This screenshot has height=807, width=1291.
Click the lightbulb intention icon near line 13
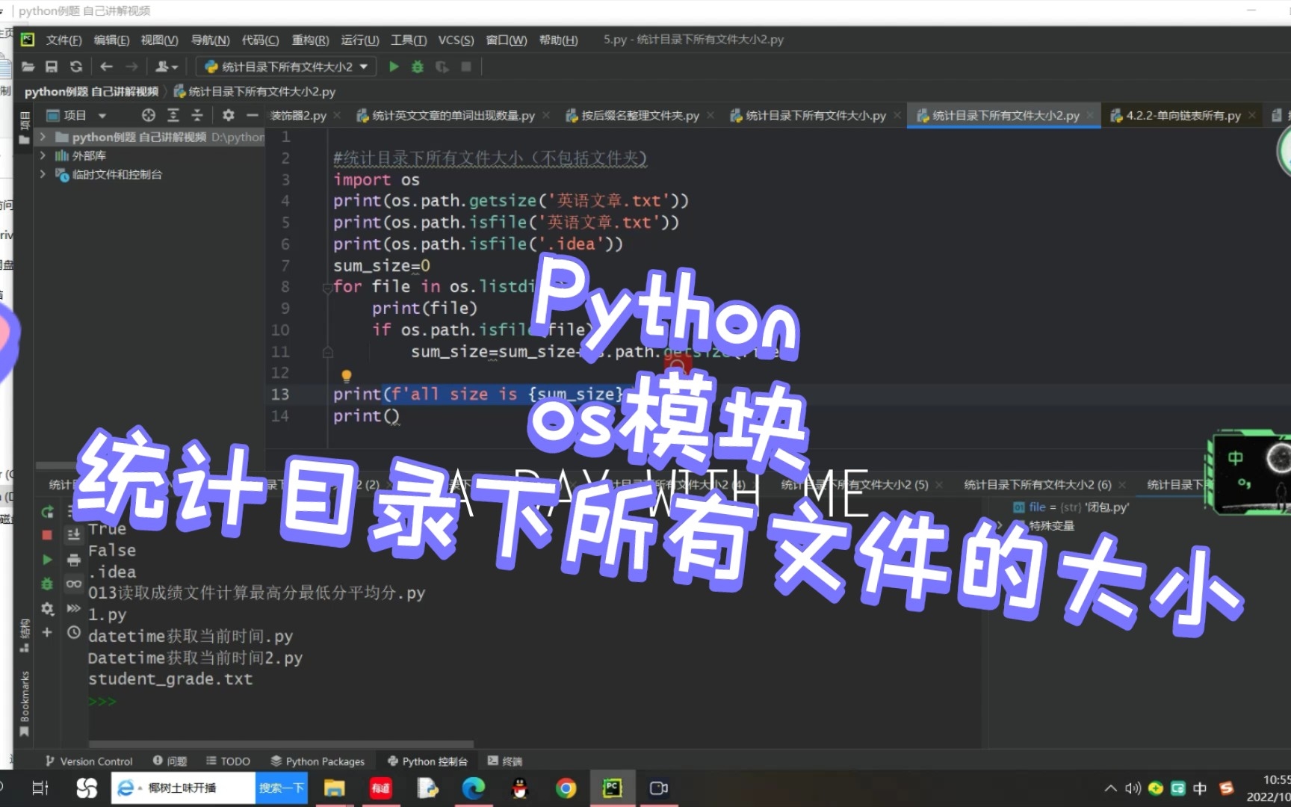pos(346,375)
